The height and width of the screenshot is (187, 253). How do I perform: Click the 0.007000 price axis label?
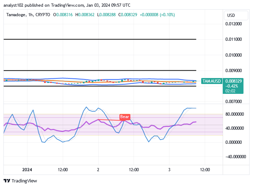pos(234,101)
